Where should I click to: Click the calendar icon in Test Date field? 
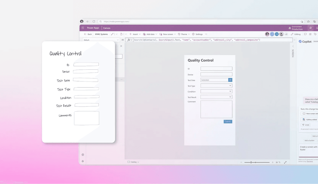point(230,80)
